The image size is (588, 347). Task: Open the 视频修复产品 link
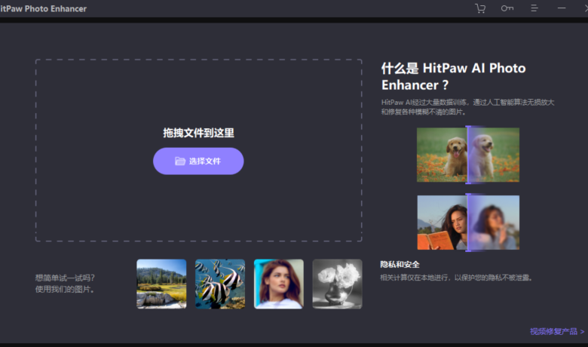click(x=557, y=331)
